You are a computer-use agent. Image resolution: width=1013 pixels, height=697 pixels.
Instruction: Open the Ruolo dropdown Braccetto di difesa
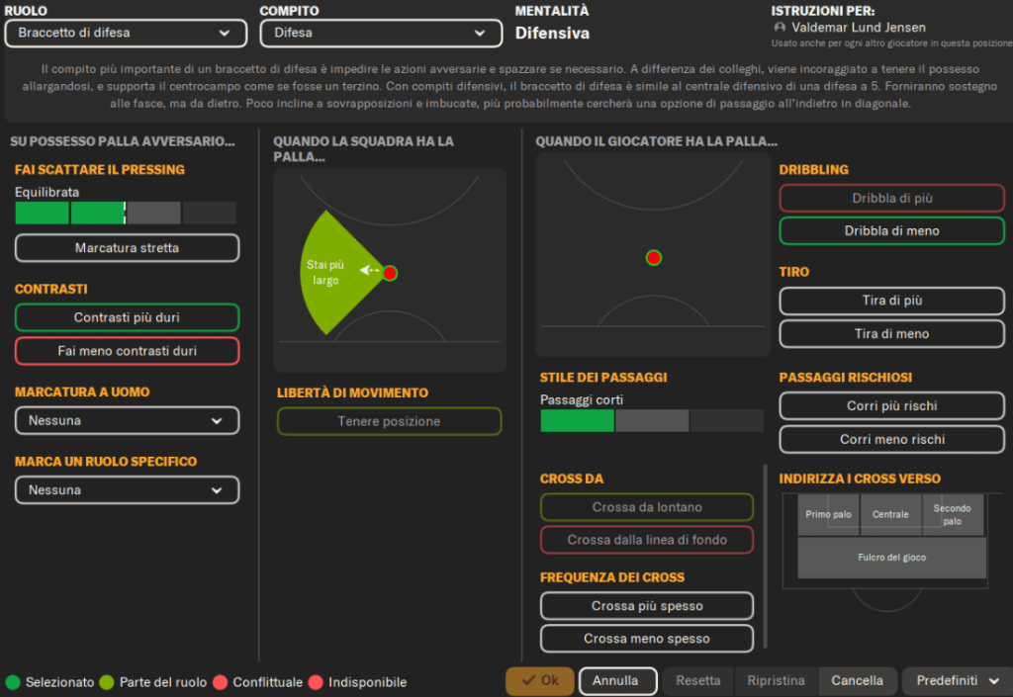(126, 34)
